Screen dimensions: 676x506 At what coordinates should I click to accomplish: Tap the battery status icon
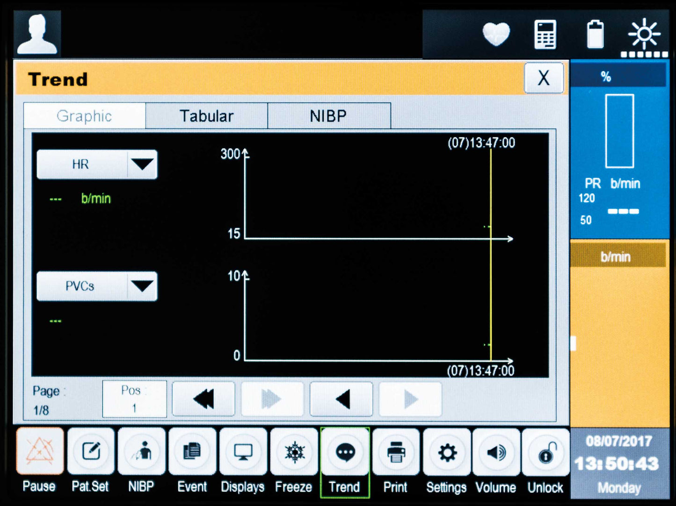[595, 35]
